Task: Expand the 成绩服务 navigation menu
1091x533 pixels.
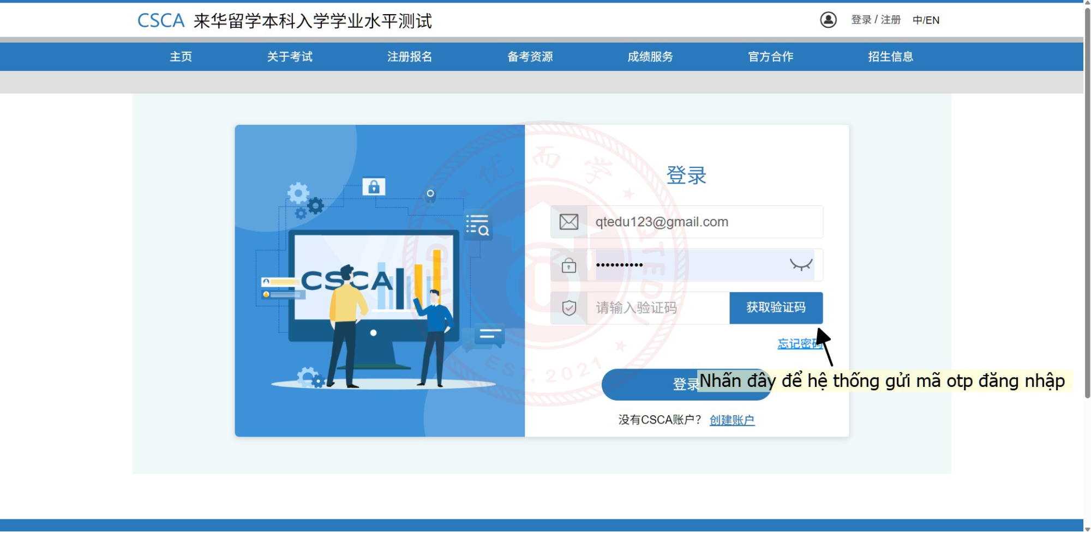Action: [650, 57]
